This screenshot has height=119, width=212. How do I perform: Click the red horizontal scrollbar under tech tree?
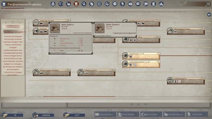pyautogui.click(x=79, y=97)
